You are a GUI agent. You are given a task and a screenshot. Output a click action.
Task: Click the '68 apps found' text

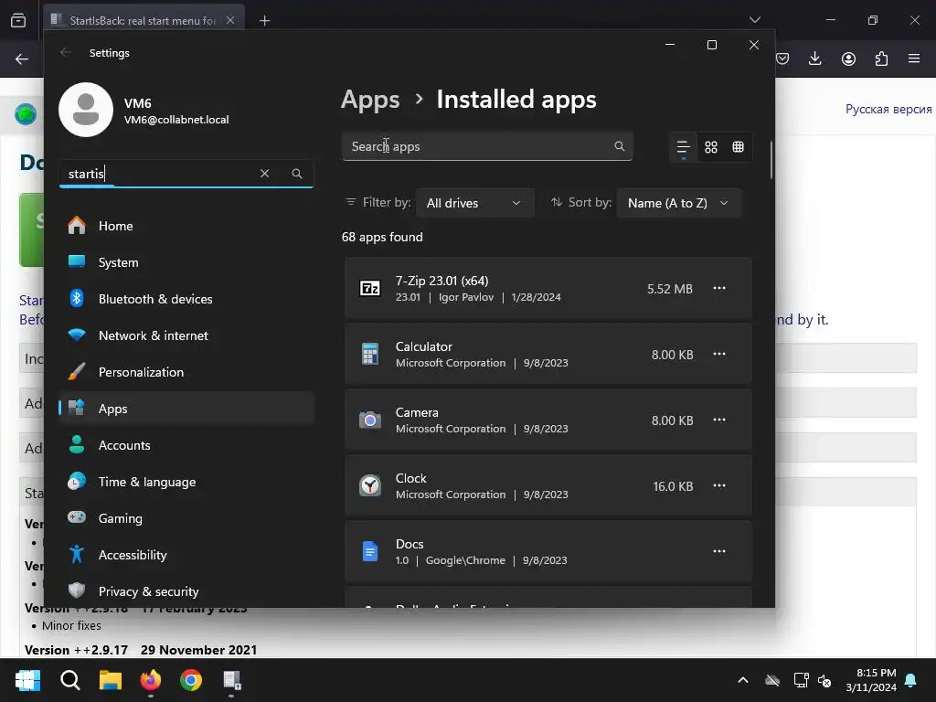(382, 237)
